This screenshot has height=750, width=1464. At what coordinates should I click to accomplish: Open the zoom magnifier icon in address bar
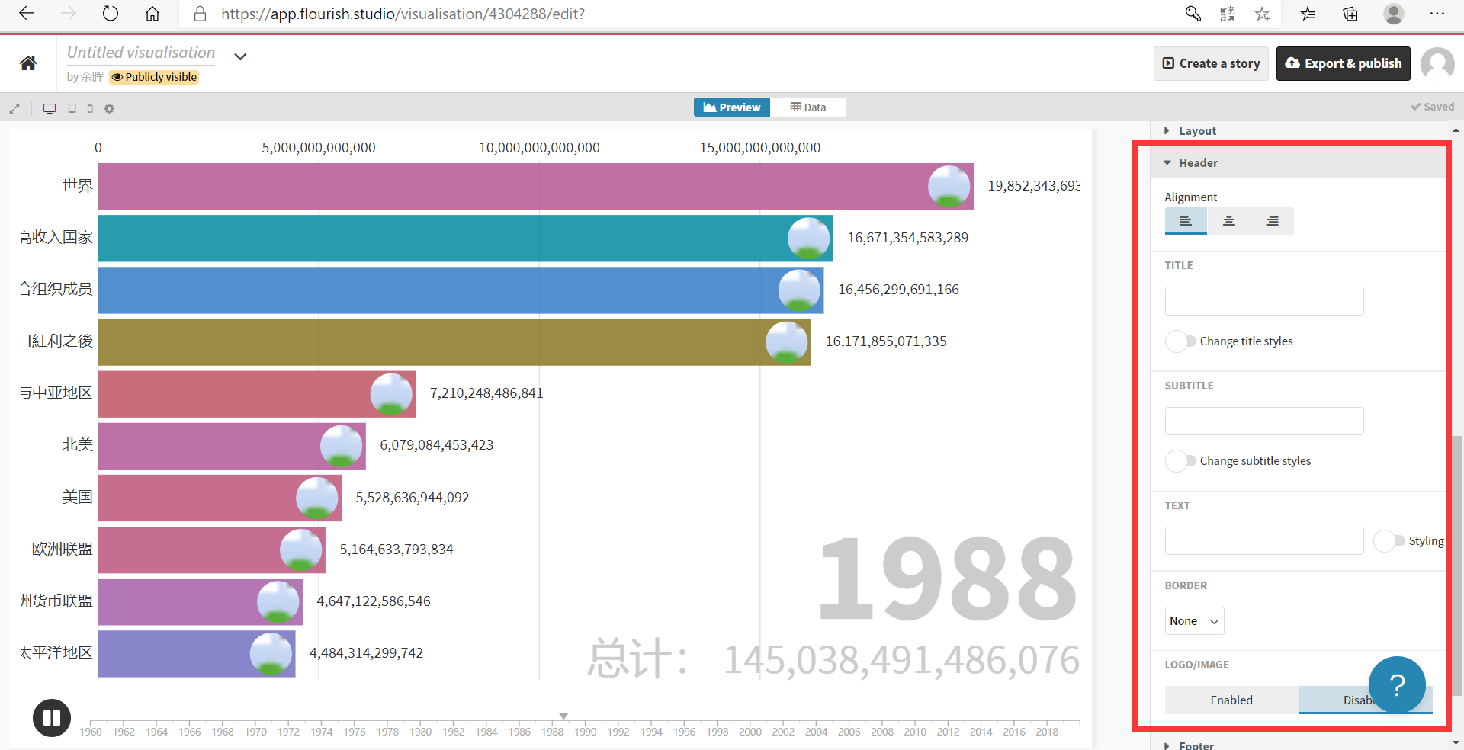point(1193,14)
